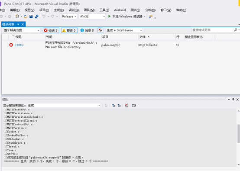The width and height of the screenshot is (240, 171).
Task: Pin the output panel
Action: point(233,100)
